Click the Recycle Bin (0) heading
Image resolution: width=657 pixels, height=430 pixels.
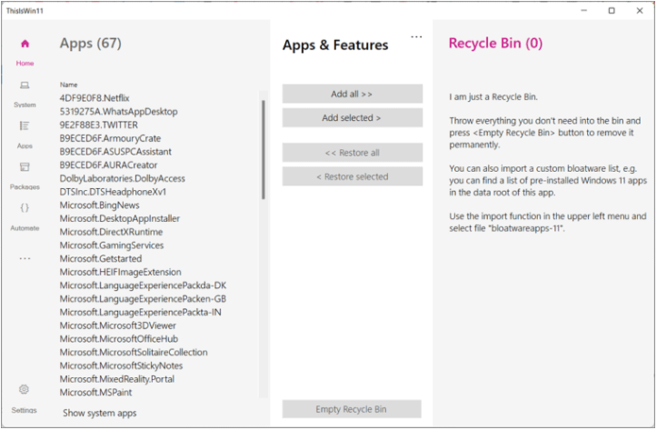click(495, 43)
